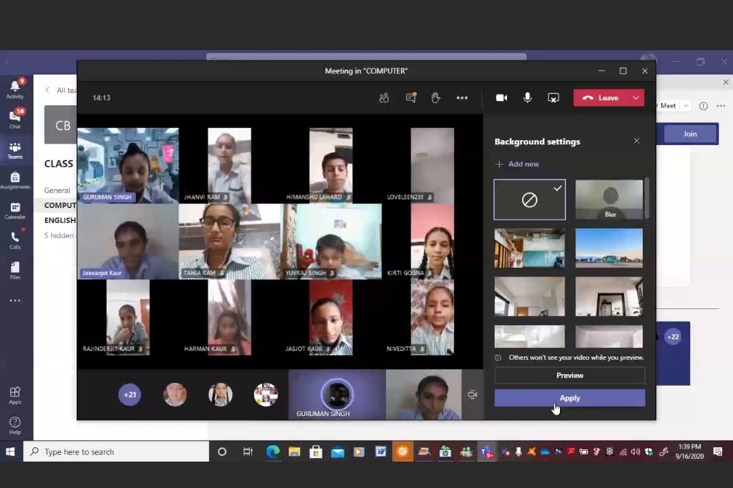This screenshot has height=488, width=733.
Task: Open Cortana from the taskbar
Action: pos(222,451)
